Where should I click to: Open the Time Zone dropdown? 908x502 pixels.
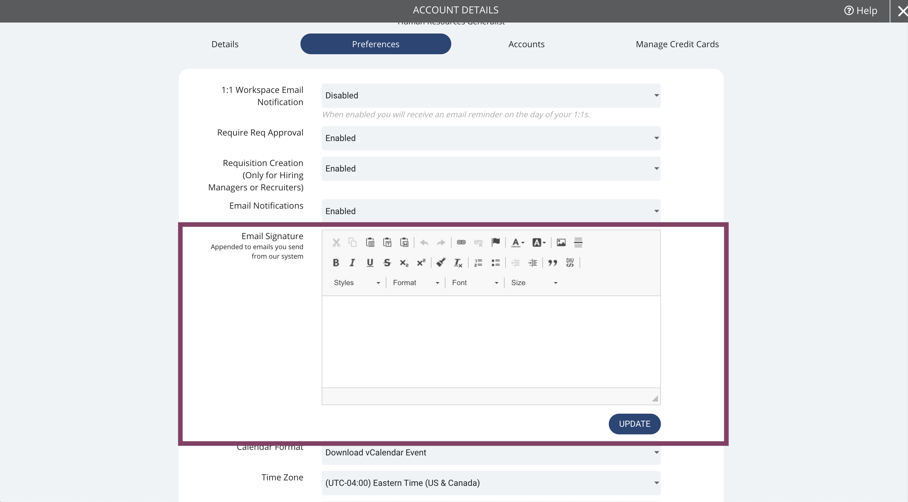(491, 483)
